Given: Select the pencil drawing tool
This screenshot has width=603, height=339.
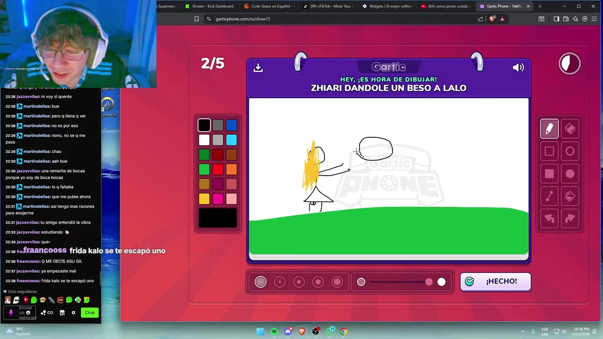Looking at the screenshot, I should tap(549, 129).
